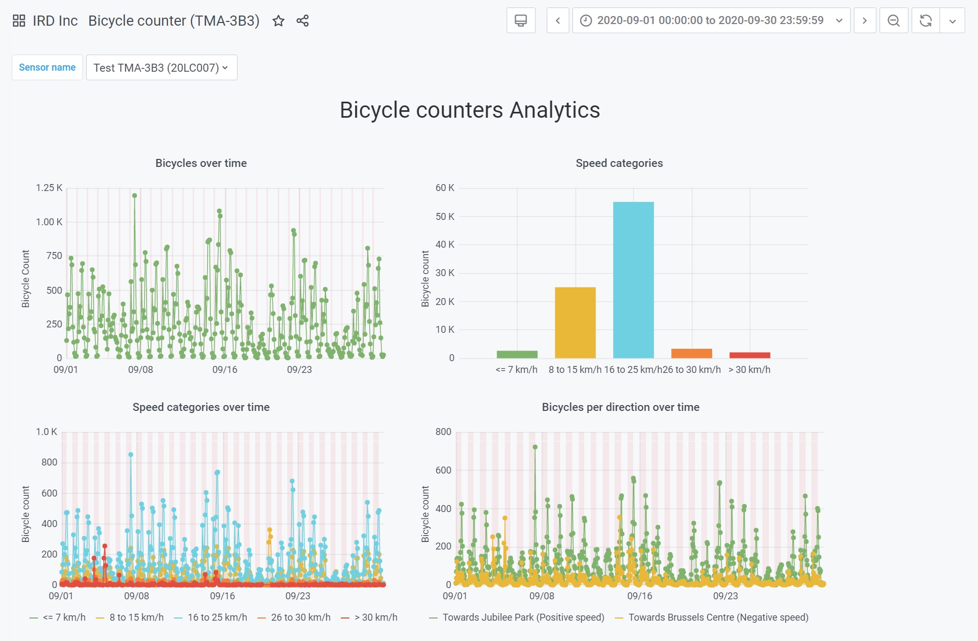
Task: Click Bicycle counter (TMA-3B3) title
Action: [174, 21]
